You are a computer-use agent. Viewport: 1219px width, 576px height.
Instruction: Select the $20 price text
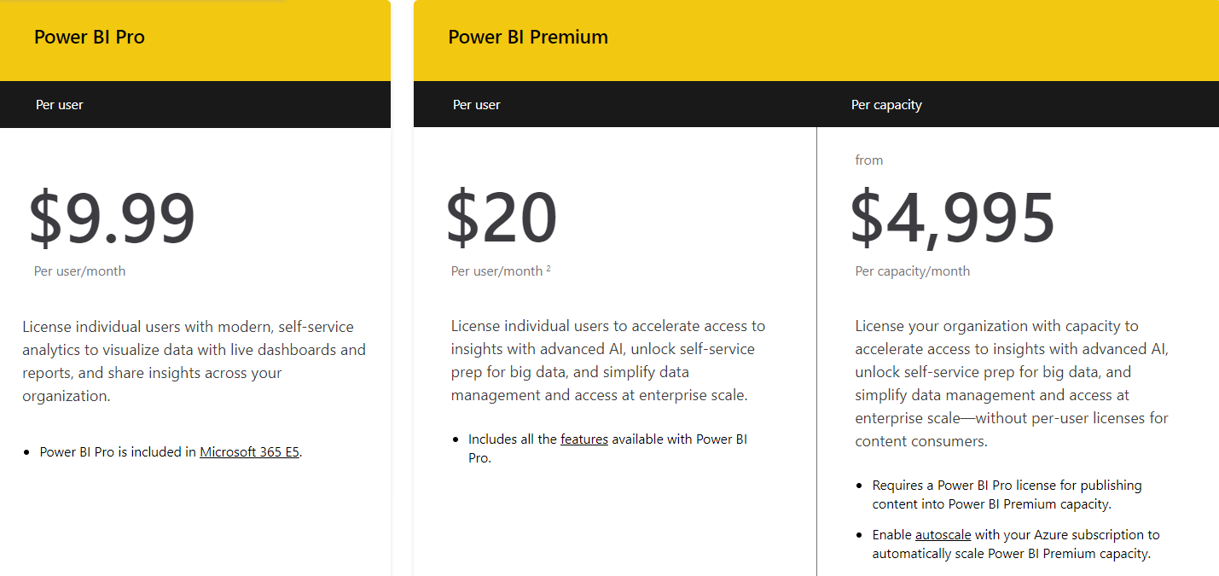coord(501,218)
